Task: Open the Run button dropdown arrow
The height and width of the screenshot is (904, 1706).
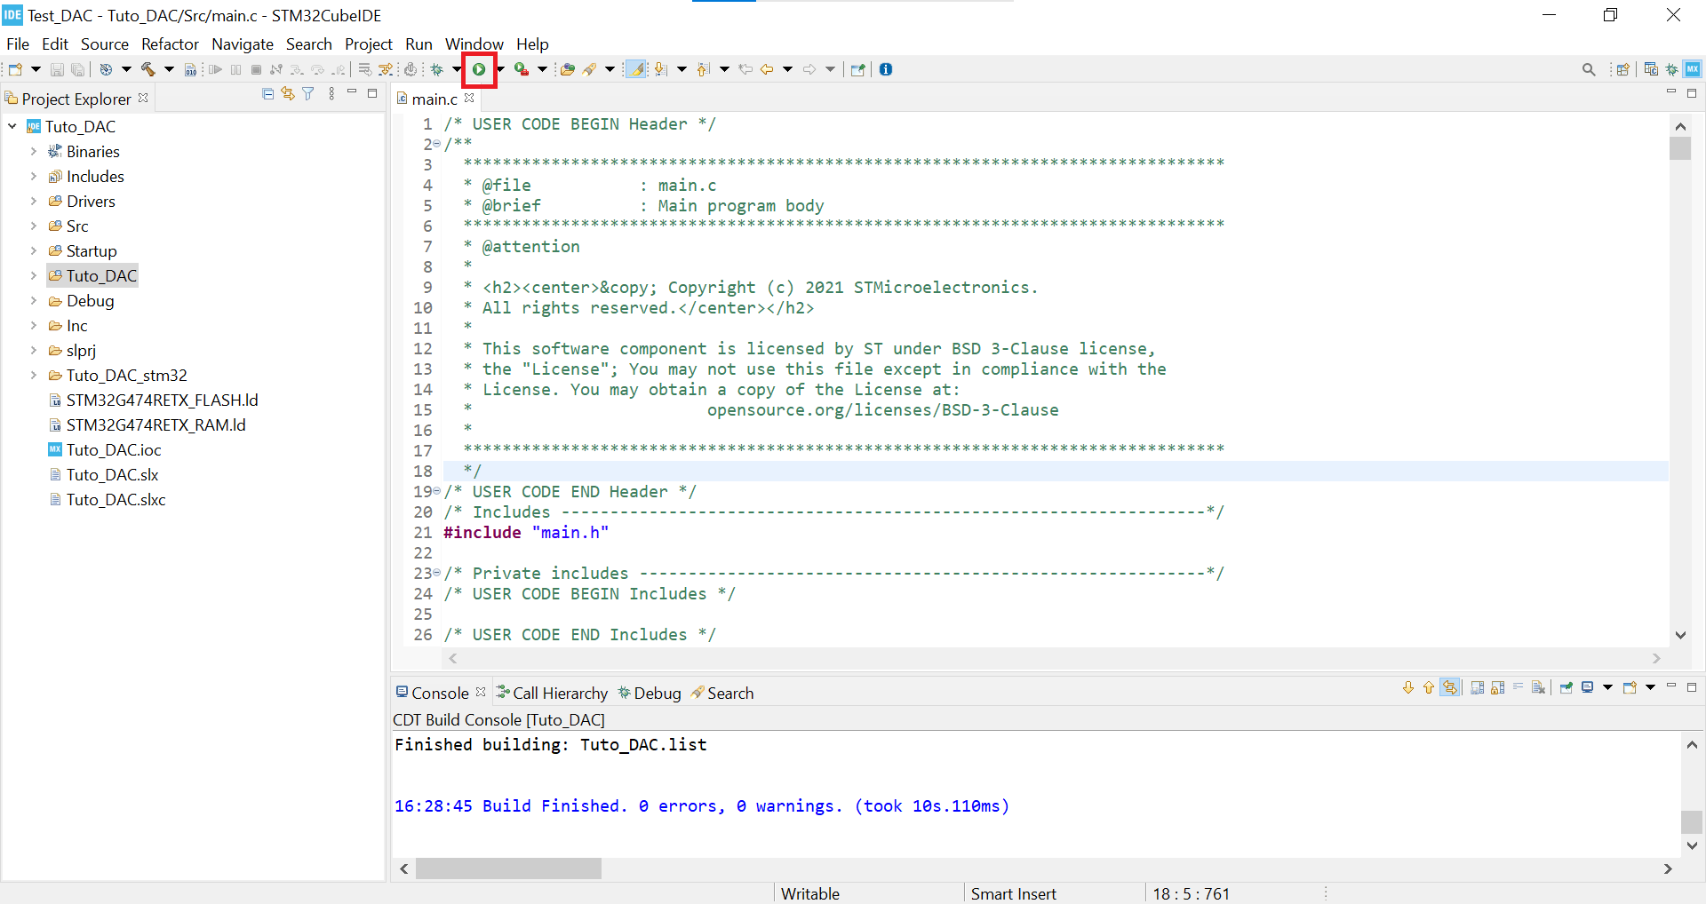Action: click(x=500, y=69)
